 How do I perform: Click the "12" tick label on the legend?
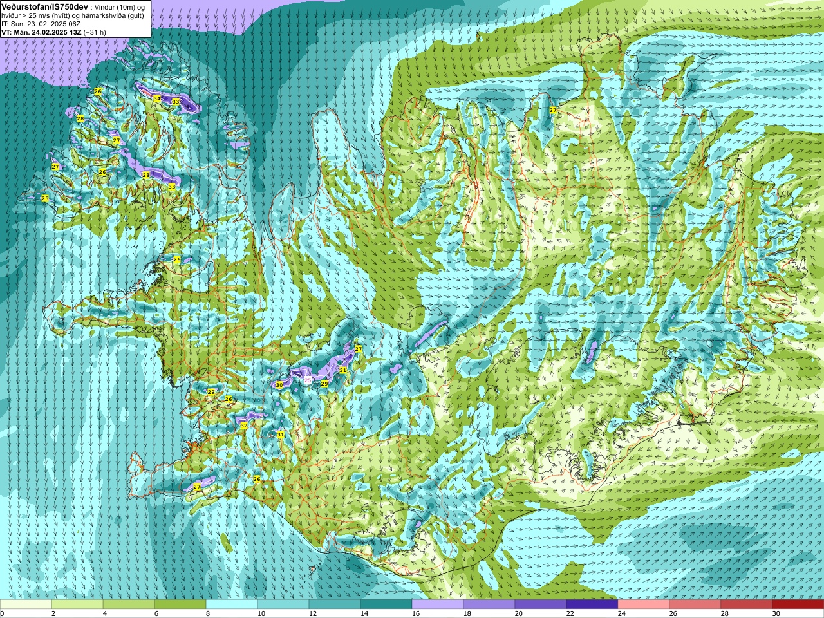[313, 613]
